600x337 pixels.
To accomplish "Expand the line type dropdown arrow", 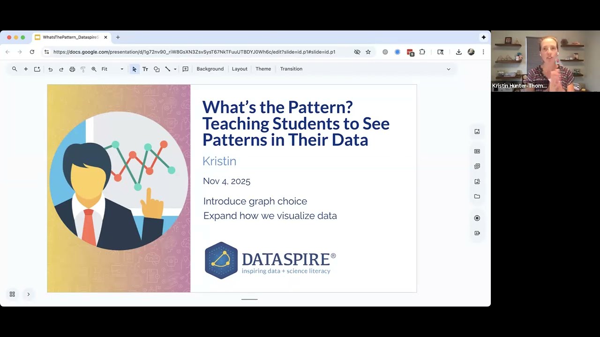I will coord(175,69).
